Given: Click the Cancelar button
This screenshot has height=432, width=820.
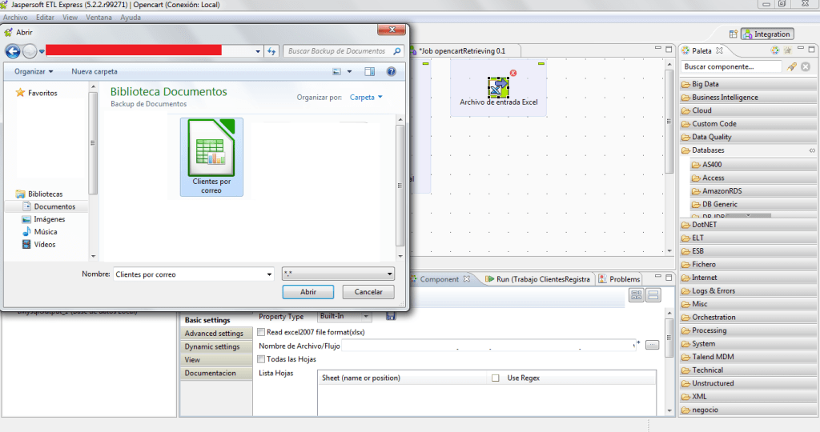Looking at the screenshot, I should point(368,292).
